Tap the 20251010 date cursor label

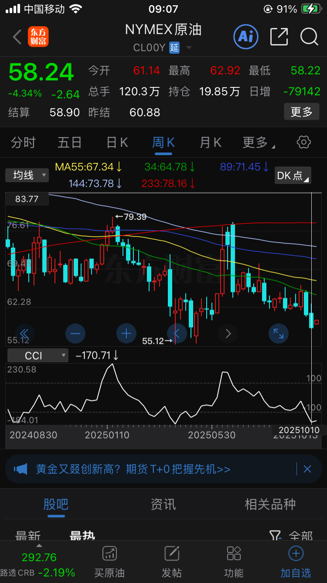[299, 430]
